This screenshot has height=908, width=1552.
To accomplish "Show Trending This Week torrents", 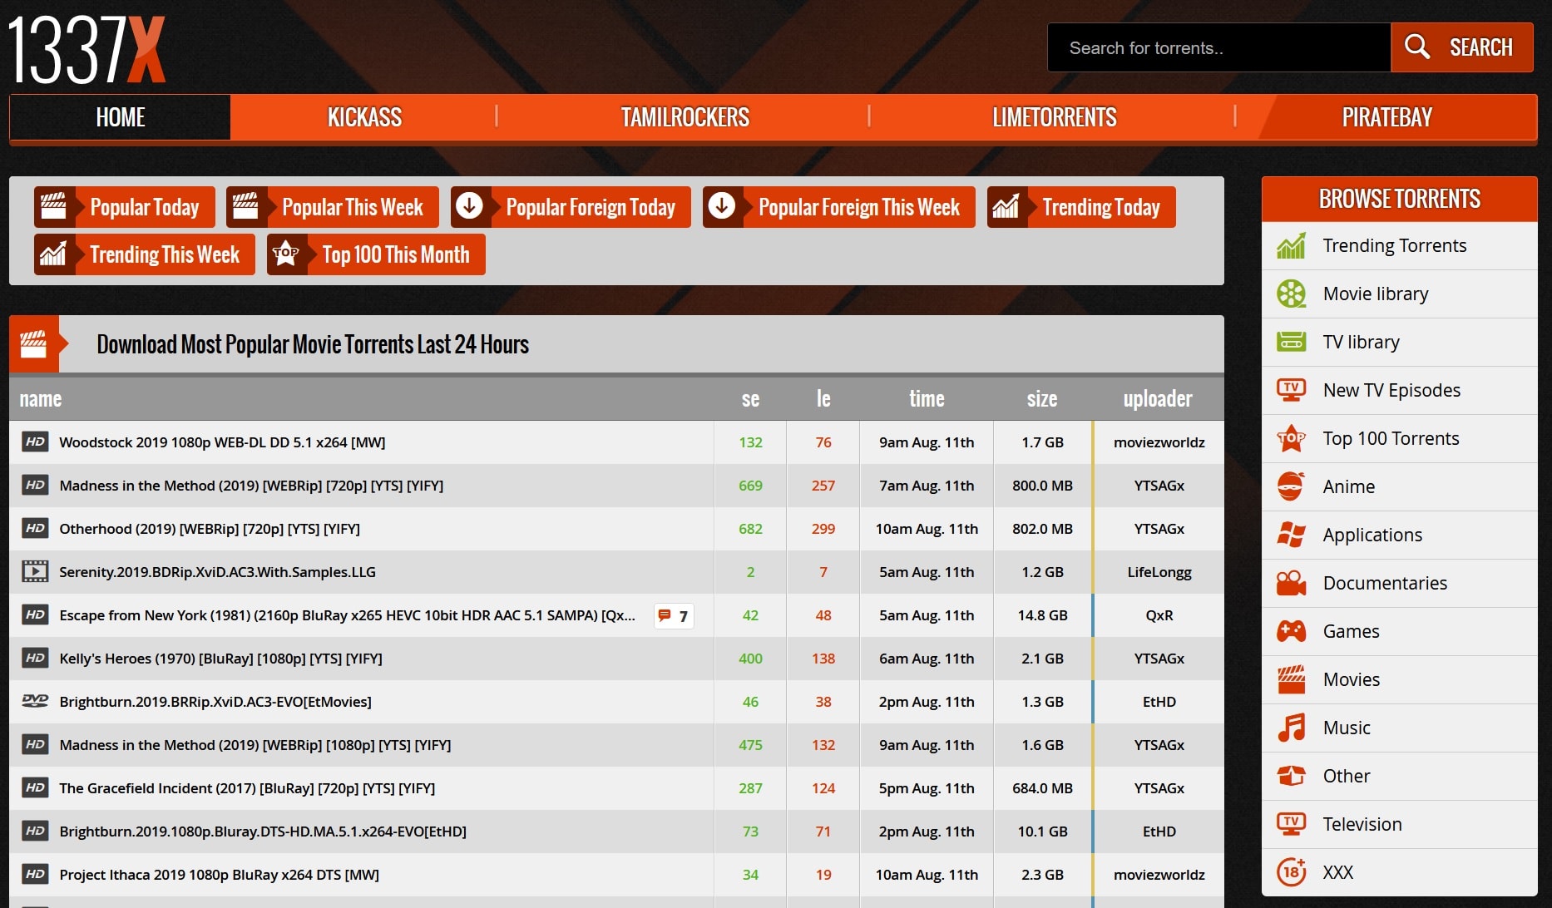I will click(145, 254).
